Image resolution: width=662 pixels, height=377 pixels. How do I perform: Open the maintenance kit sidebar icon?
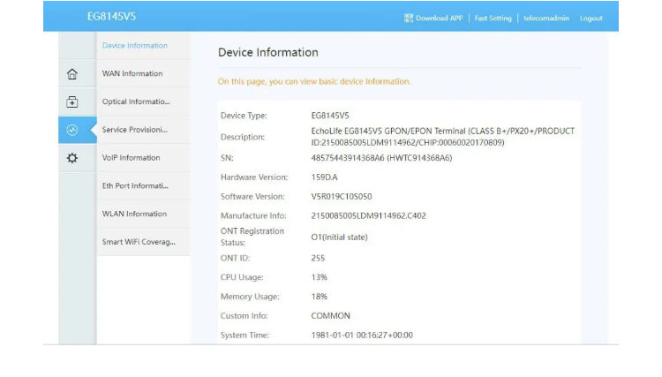72,102
